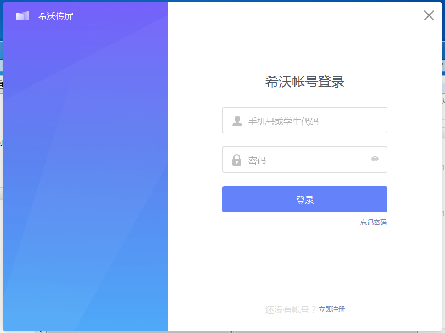Open the 忘记密码 link
The width and height of the screenshot is (445, 333).
374,223
